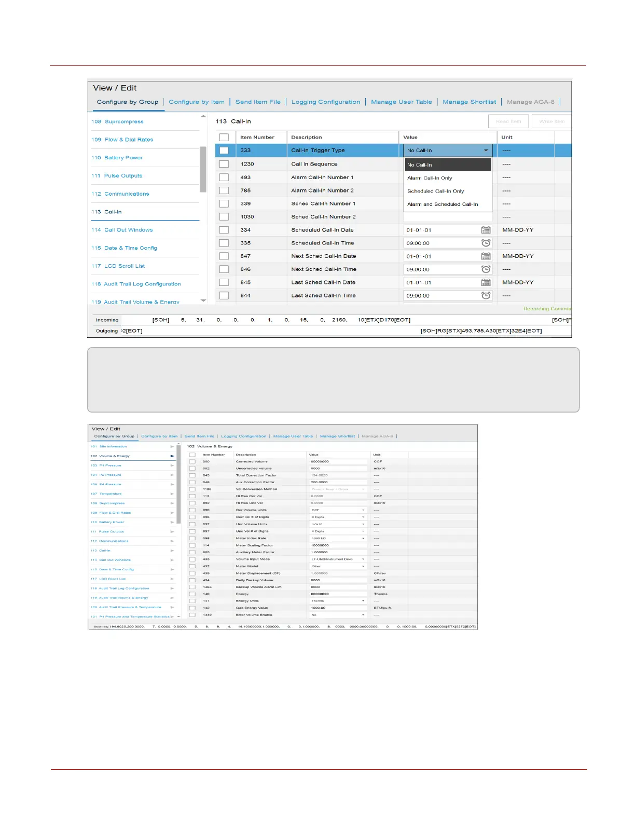This screenshot has height=822, width=635.
Task: Tick checkbox for item 334 Scheduled Call-In Date
Action: [x=224, y=230]
